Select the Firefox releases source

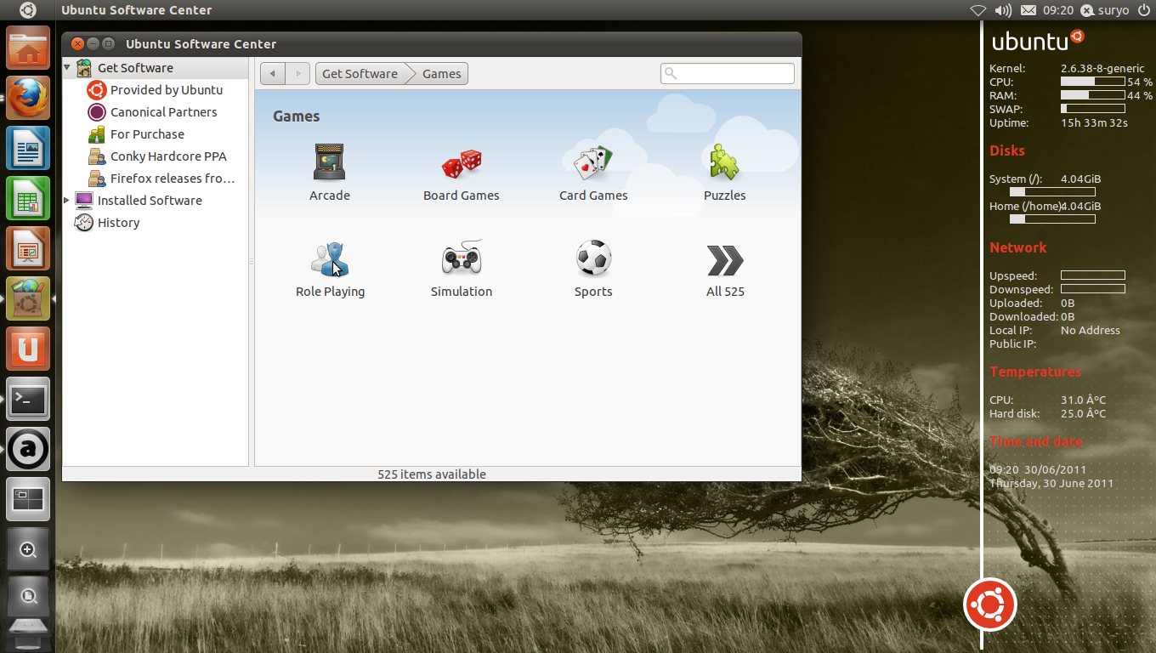pos(172,179)
